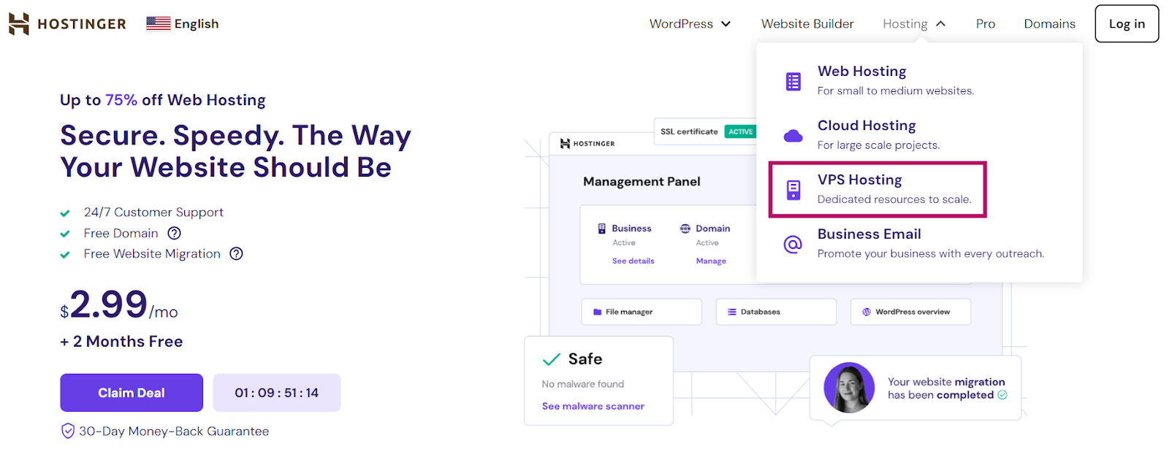The width and height of the screenshot is (1169, 454).
Task: Click the Business plan icon in panel
Action: pos(602,228)
